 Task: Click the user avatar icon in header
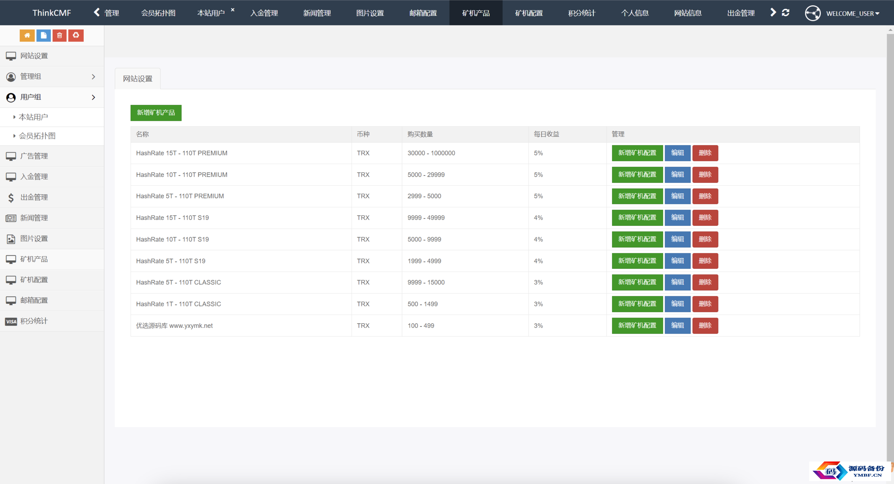(813, 13)
